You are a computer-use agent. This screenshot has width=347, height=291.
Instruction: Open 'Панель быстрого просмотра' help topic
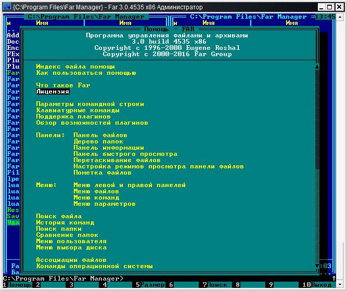[x=125, y=154]
